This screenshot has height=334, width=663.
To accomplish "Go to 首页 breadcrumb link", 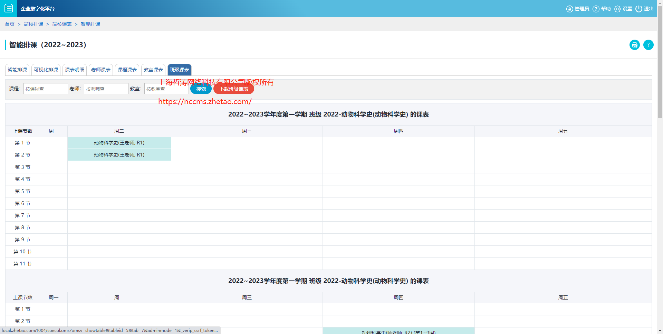I will [10, 24].
